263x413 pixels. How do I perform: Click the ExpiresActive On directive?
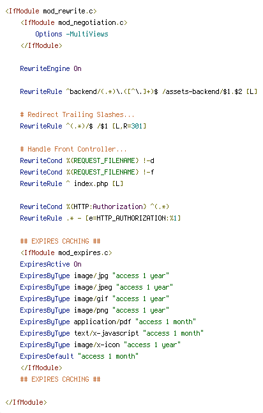(x=51, y=264)
